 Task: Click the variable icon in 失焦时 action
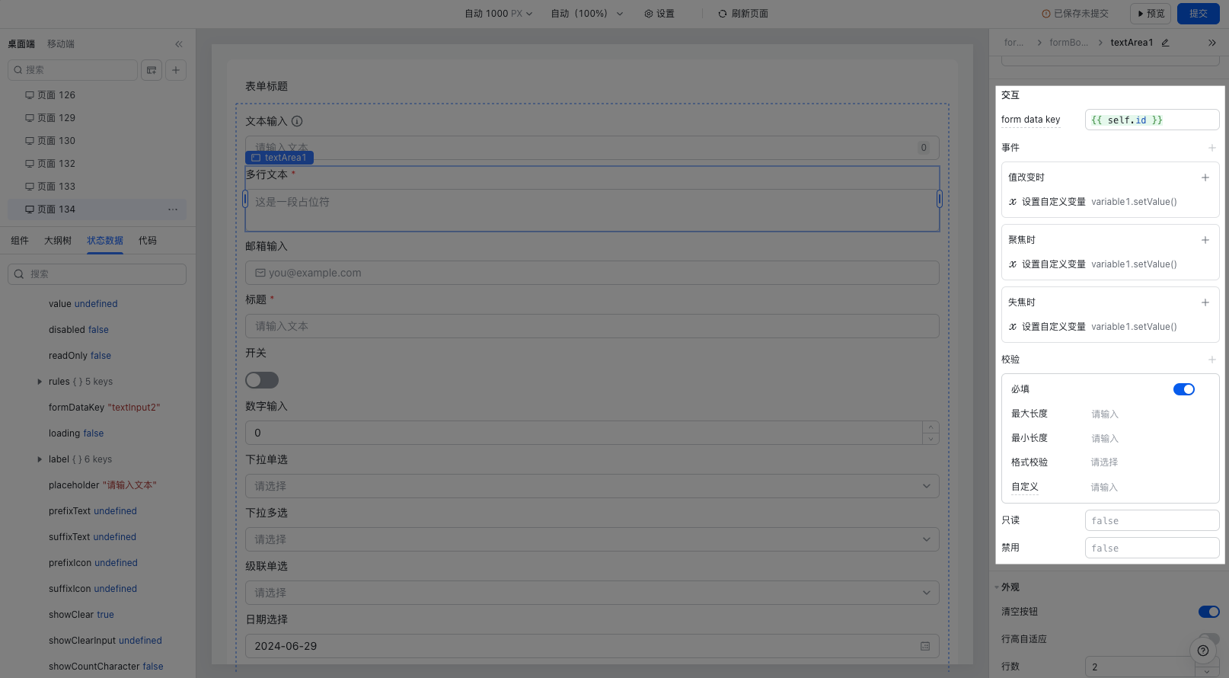tap(1013, 327)
